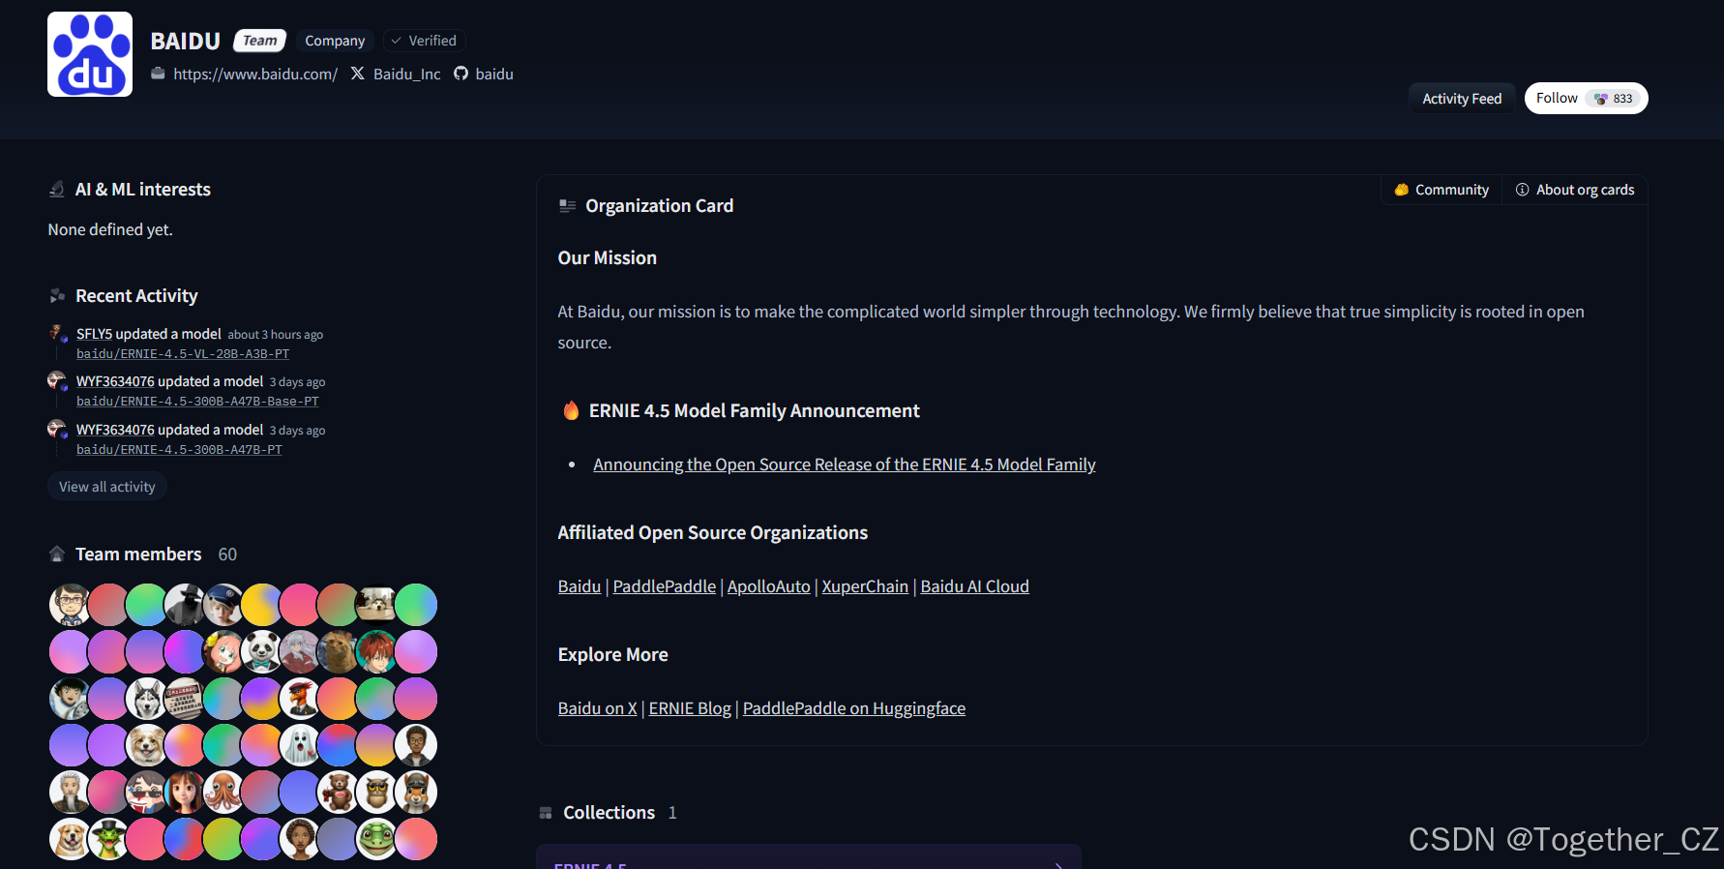1724x869 pixels.
Task: Click the Team members count 60
Action: tap(227, 554)
